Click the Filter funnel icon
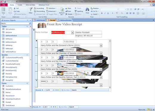This screenshot has width=155, height=111. (30, 10)
